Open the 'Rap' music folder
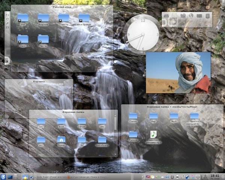This screenshot has width=225, height=180. coord(153,116)
